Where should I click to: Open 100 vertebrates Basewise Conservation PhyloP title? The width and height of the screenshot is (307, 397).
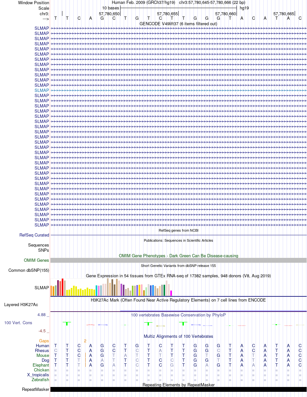coord(178,315)
